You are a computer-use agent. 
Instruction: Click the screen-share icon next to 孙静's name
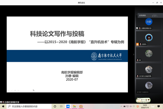point(137,28)
